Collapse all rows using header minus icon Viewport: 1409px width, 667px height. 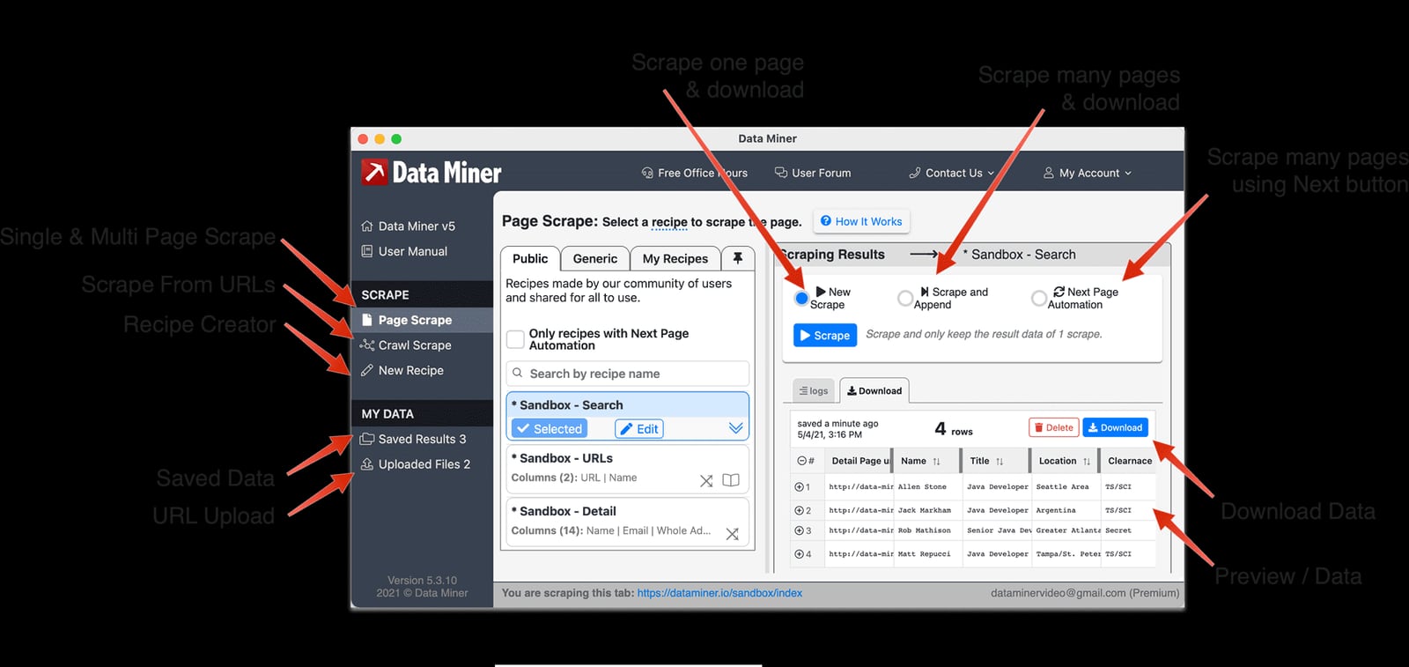pyautogui.click(x=801, y=461)
